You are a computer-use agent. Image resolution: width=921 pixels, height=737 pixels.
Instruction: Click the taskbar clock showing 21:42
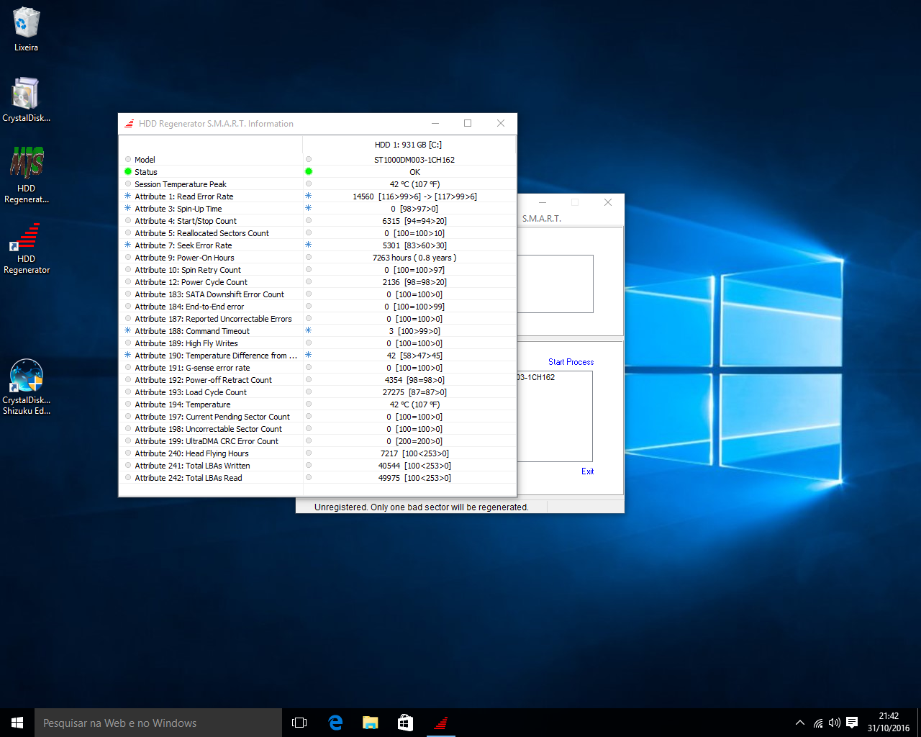(x=889, y=723)
